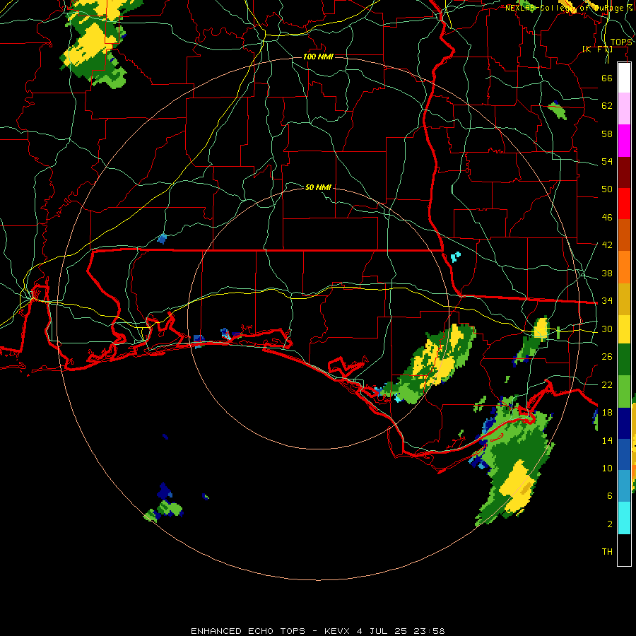
Task: Click the navy legend swatch between 18 and 14
Action: tap(624, 423)
